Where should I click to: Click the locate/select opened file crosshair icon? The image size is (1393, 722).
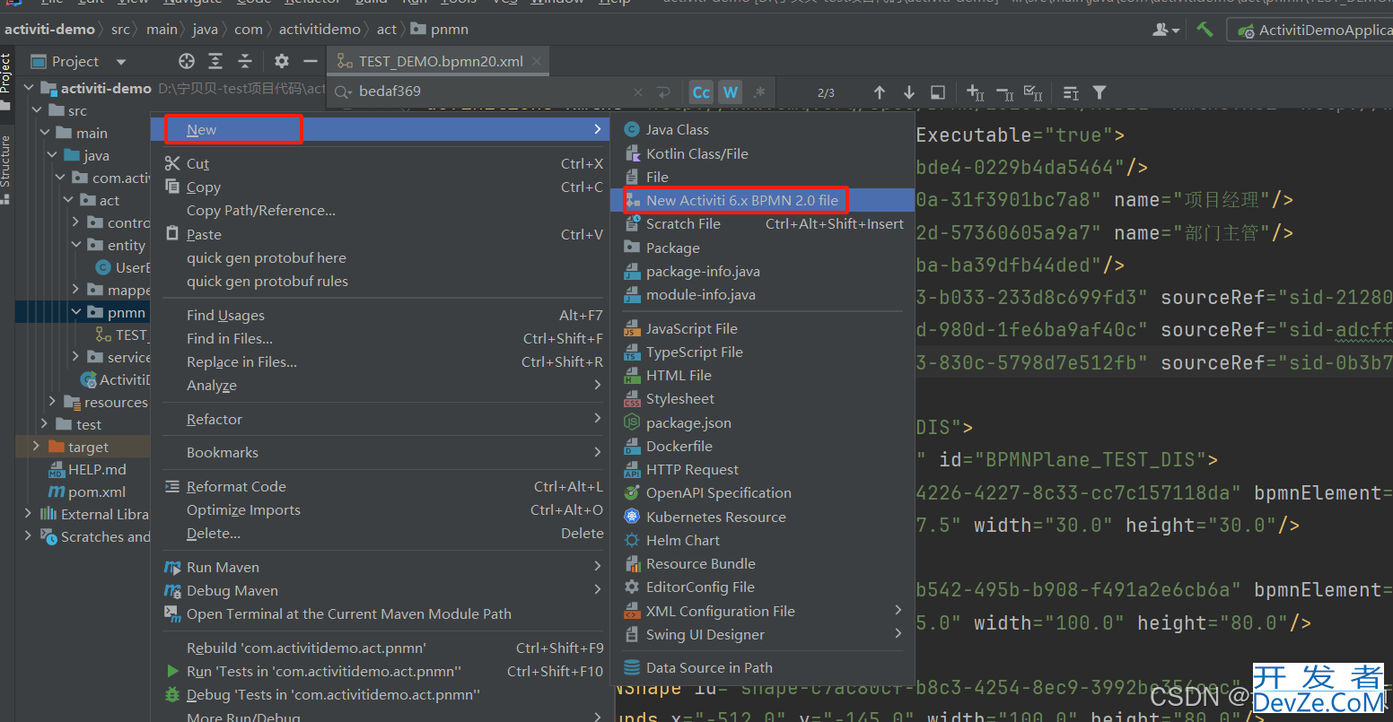[187, 61]
